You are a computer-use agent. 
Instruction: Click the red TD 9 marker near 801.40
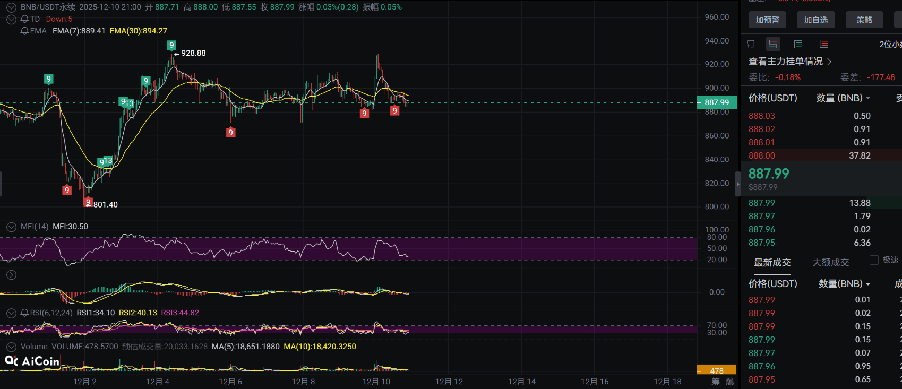click(88, 202)
